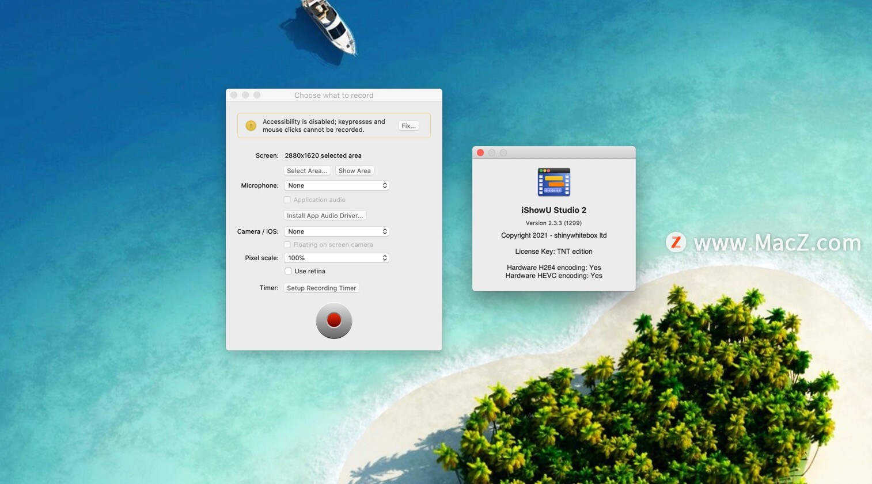Click the Pixel scale: label

tap(261, 258)
